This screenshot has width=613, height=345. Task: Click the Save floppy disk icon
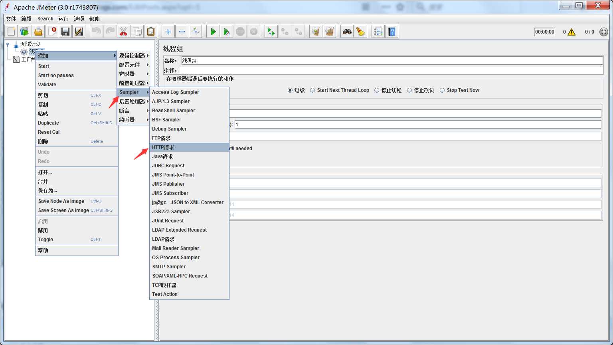point(65,32)
